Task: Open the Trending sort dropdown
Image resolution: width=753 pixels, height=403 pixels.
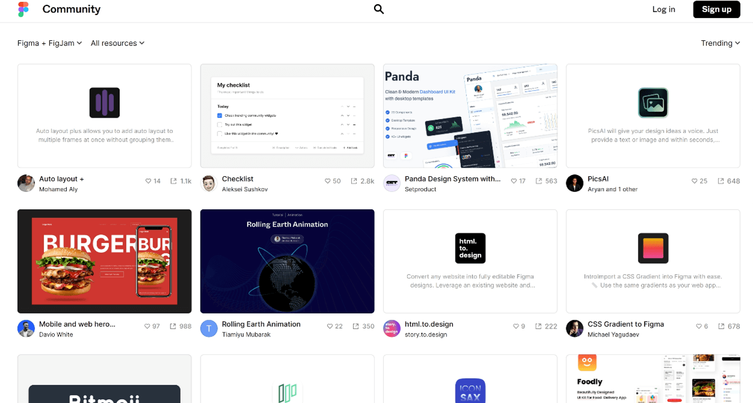Action: click(x=720, y=43)
